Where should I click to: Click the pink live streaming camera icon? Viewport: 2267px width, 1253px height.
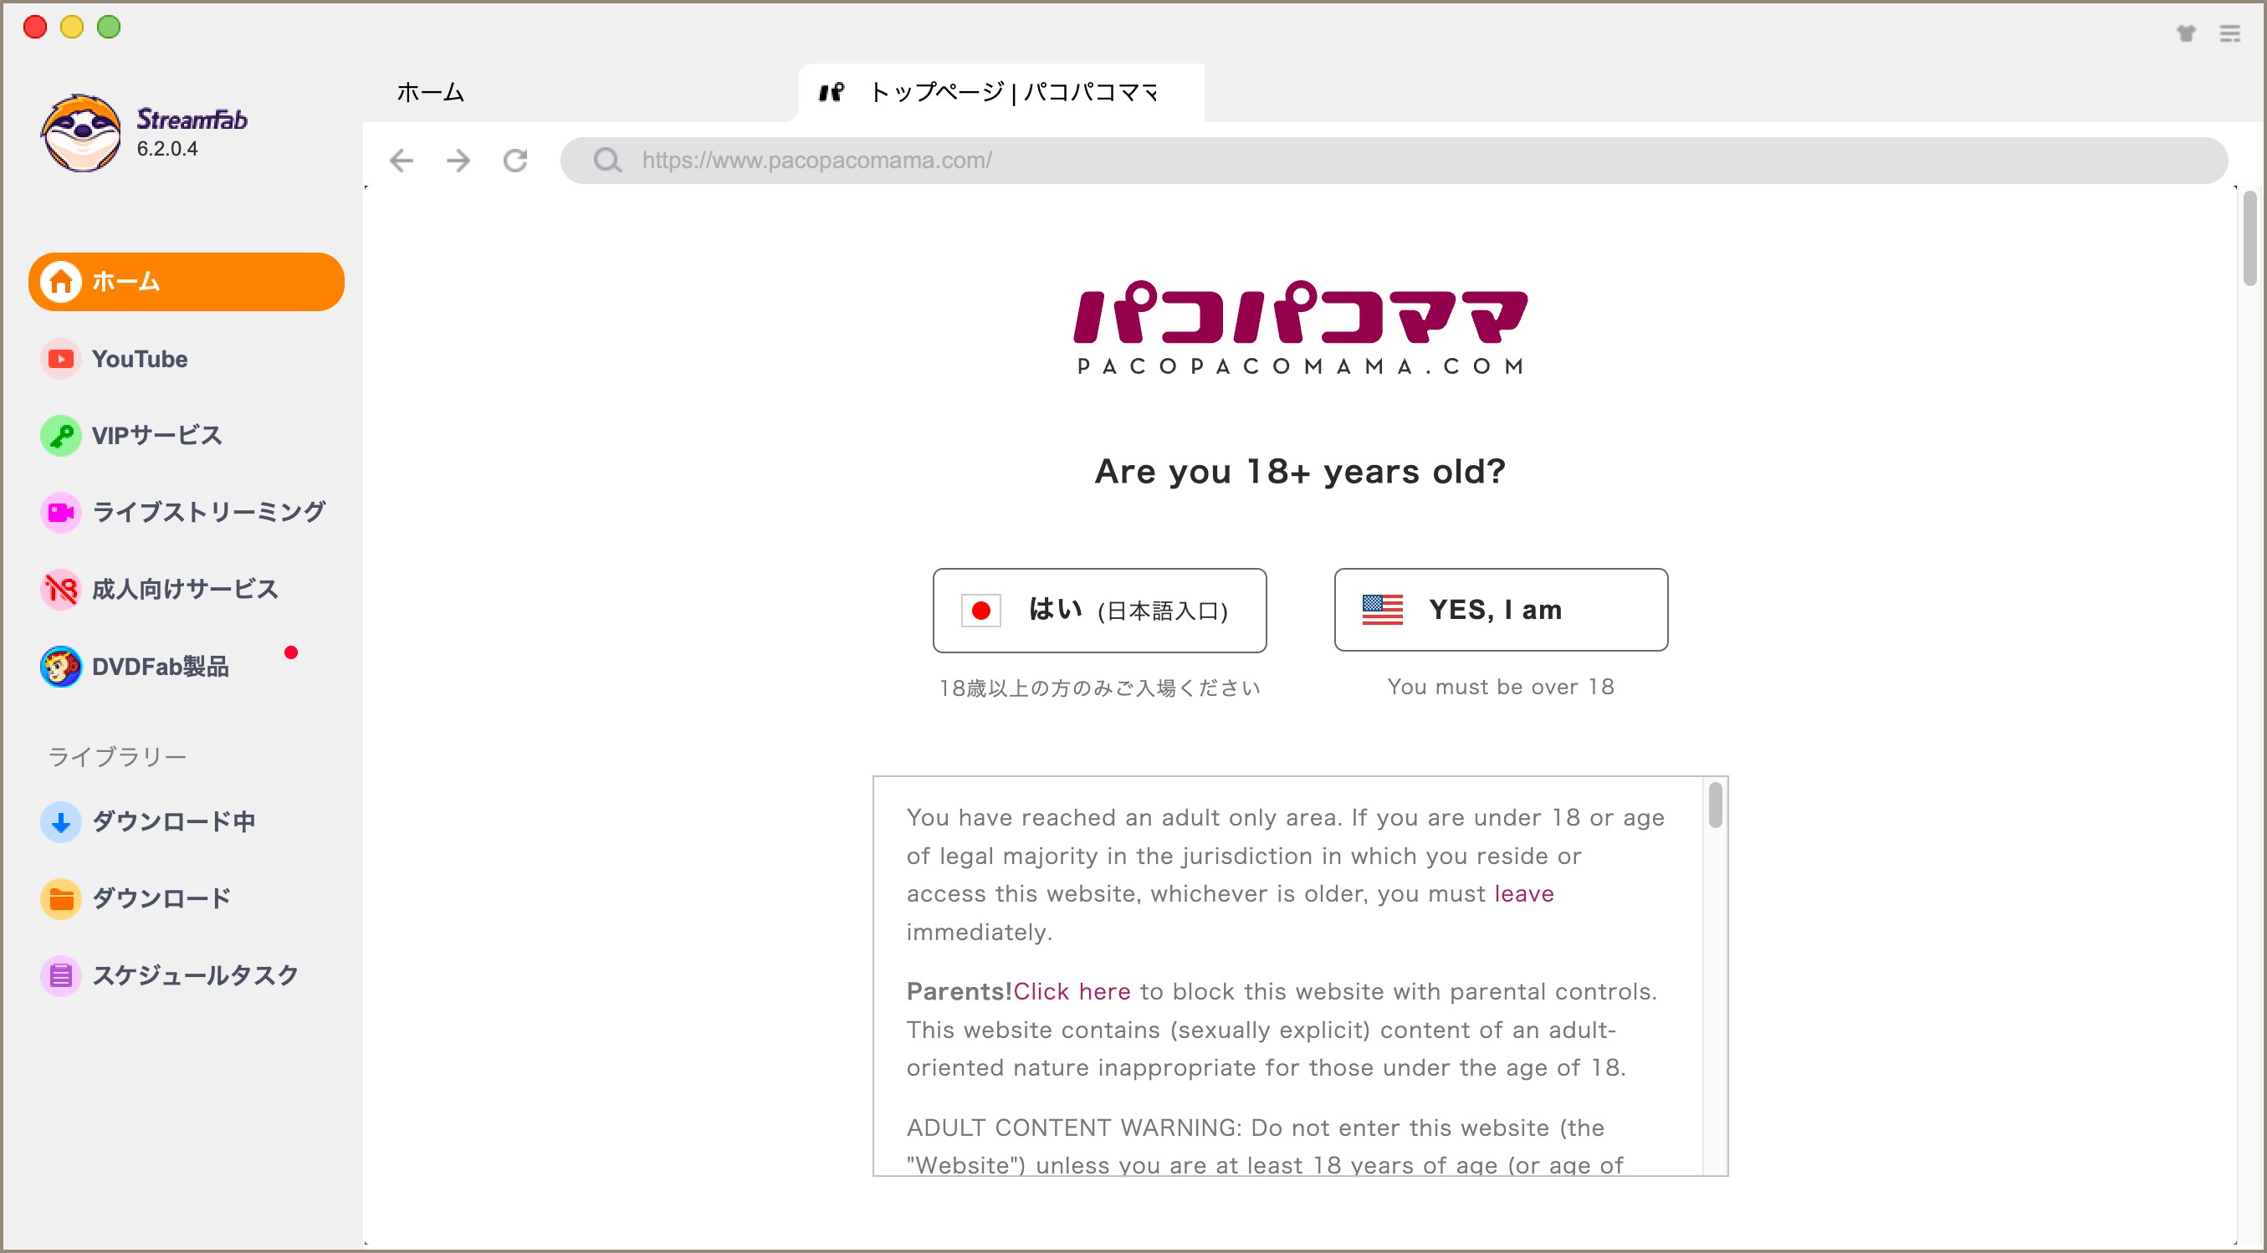(61, 512)
